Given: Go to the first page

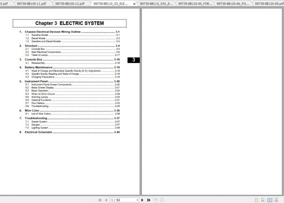Looking at the screenshot, I should [100, 200].
